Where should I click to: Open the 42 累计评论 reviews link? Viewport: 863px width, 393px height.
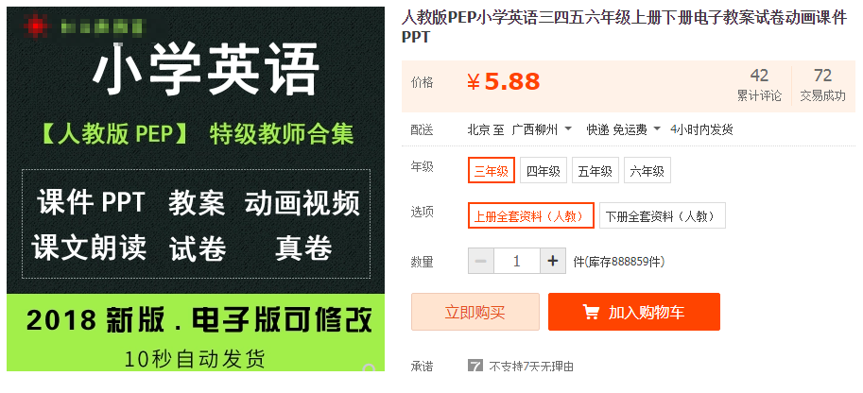[x=759, y=85]
